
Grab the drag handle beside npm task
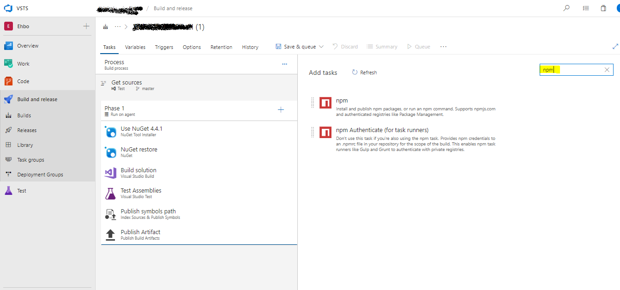click(313, 103)
